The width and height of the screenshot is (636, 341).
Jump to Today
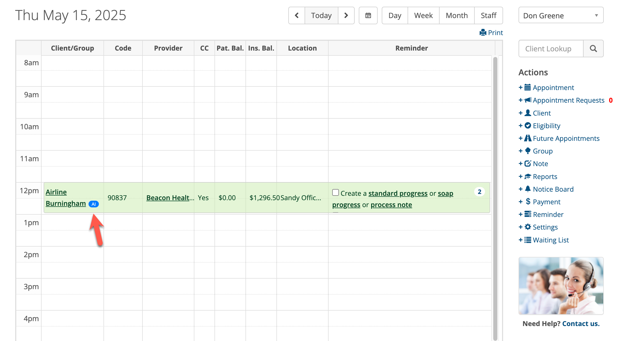click(x=321, y=15)
